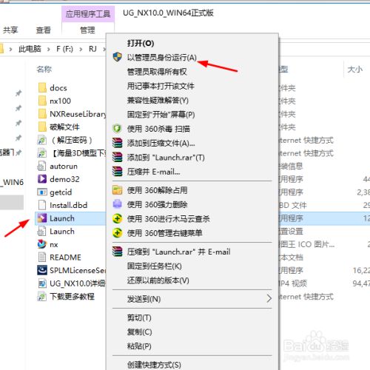Click the autorun file icon
This screenshot has height=370, width=370.
pyautogui.click(x=42, y=166)
